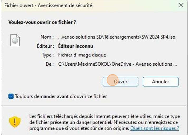This screenshot has width=188, height=135.
Task: Click the Fichier d'image disque type text
Action: tap(82, 55)
